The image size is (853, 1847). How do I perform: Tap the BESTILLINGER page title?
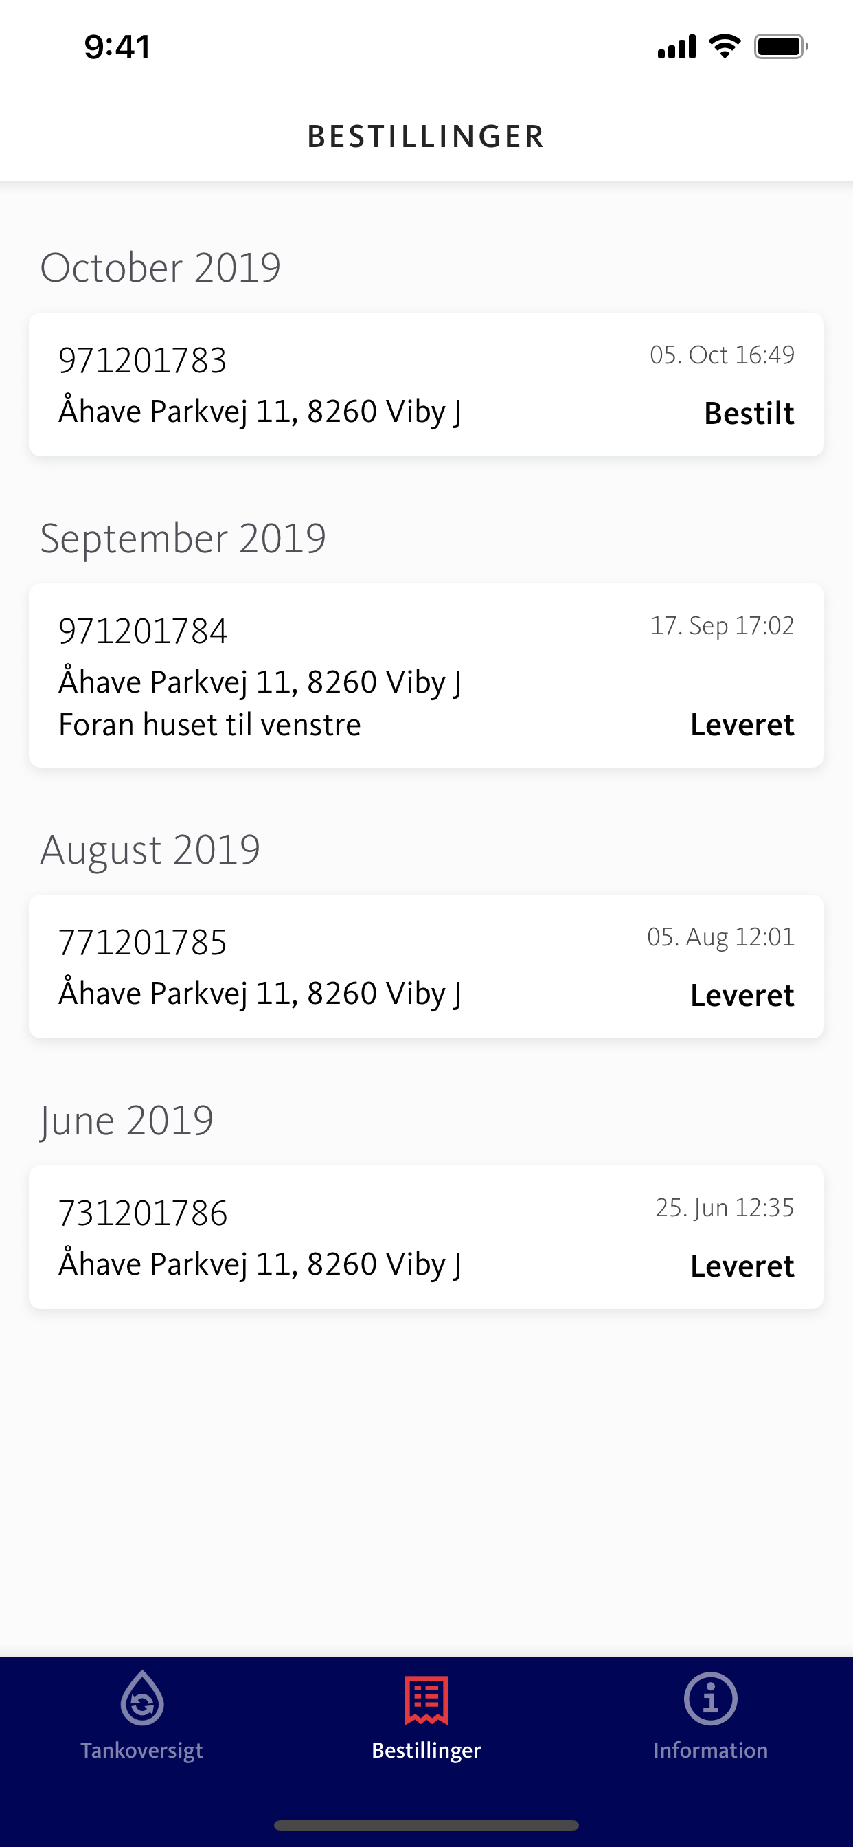coord(427,136)
